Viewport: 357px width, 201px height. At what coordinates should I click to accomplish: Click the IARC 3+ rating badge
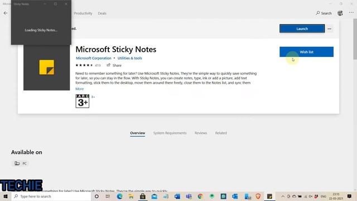[83, 101]
